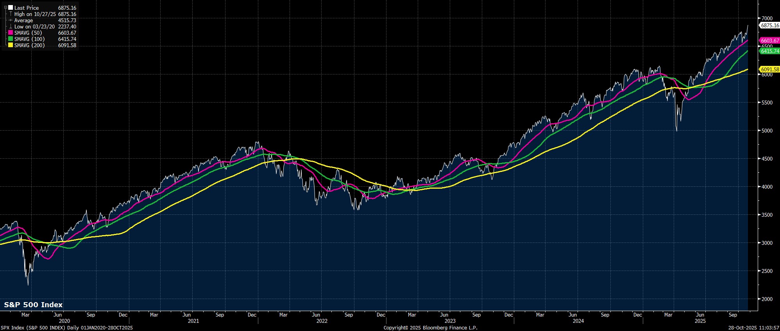Click the S&P 500 Index chart title
This screenshot has width=780, height=331.
pos(33,305)
